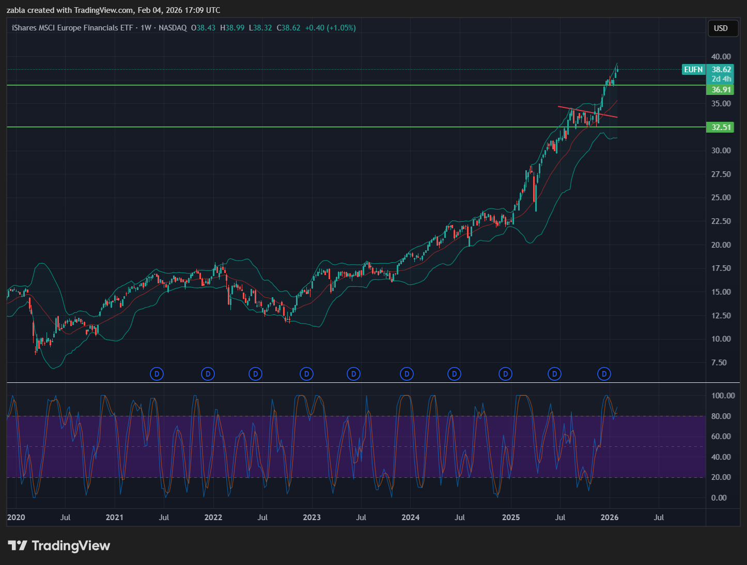
Task: Open the dividend marker nearest the 2024 label
Action: point(407,374)
